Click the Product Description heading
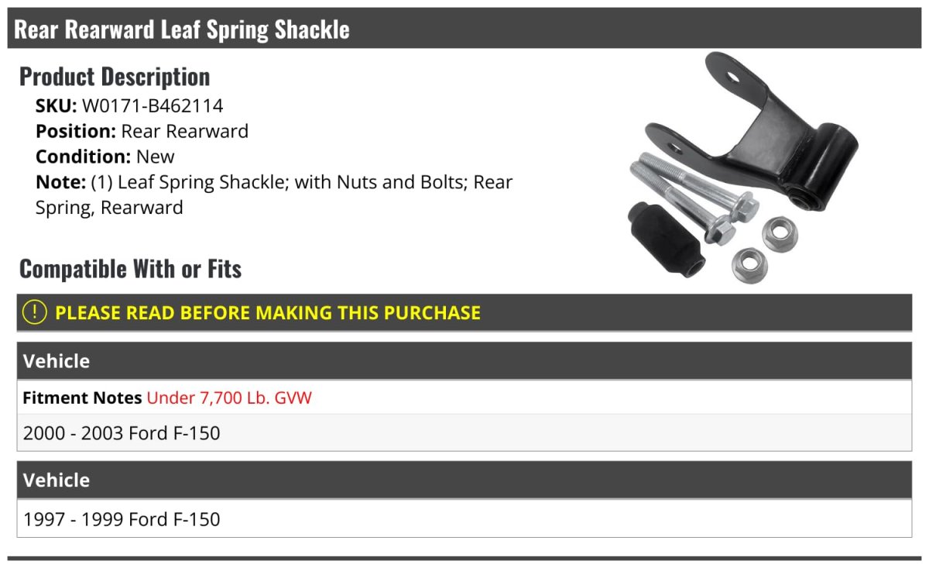Viewport: 929px width, 568px height. [115, 76]
